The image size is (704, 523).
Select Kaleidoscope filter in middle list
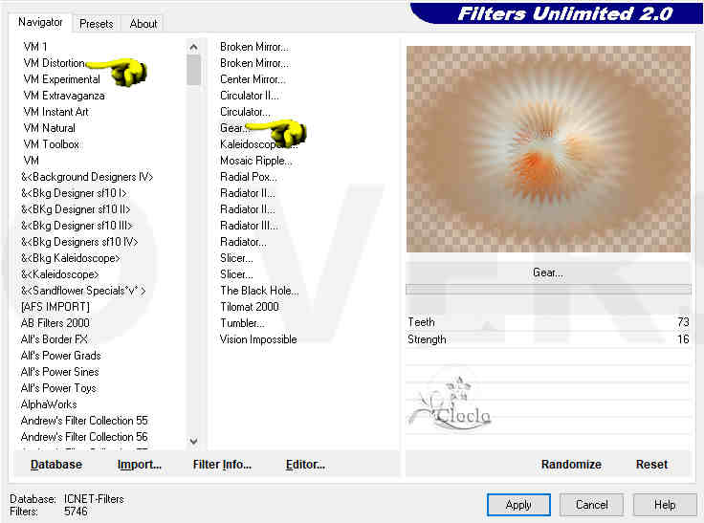click(x=253, y=144)
